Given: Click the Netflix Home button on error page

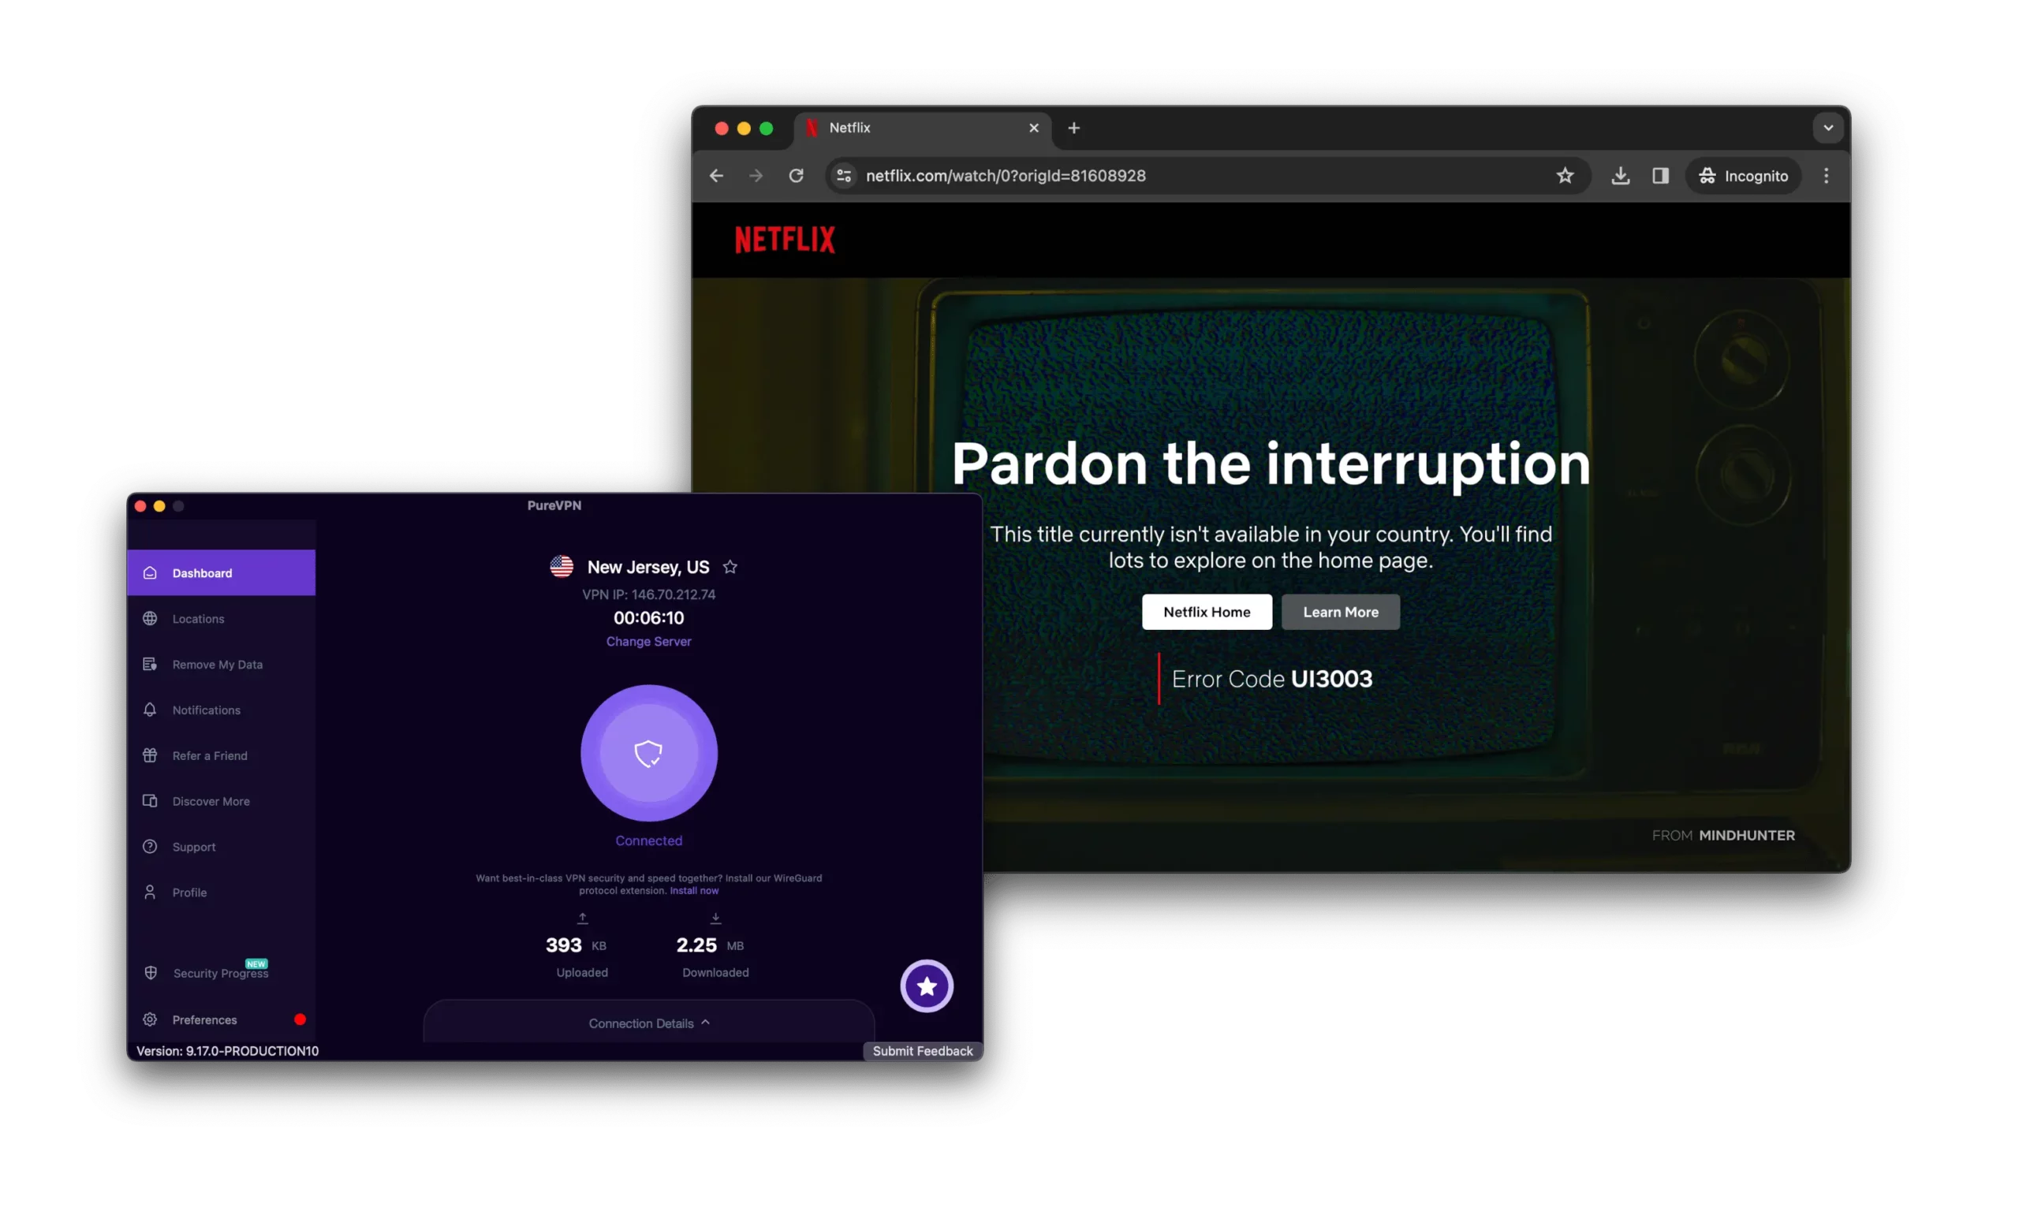Looking at the screenshot, I should point(1207,611).
